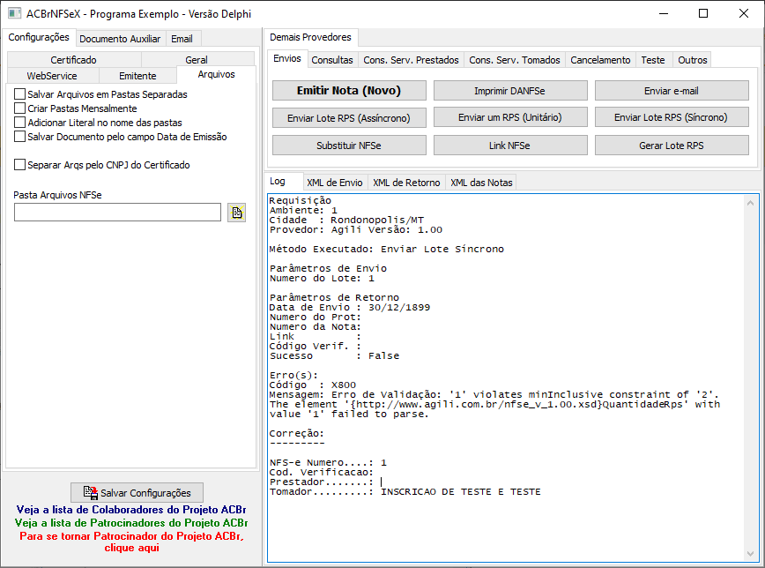
Task: Click the 'Código : X800' error line
Action: pyautogui.click(x=313, y=385)
